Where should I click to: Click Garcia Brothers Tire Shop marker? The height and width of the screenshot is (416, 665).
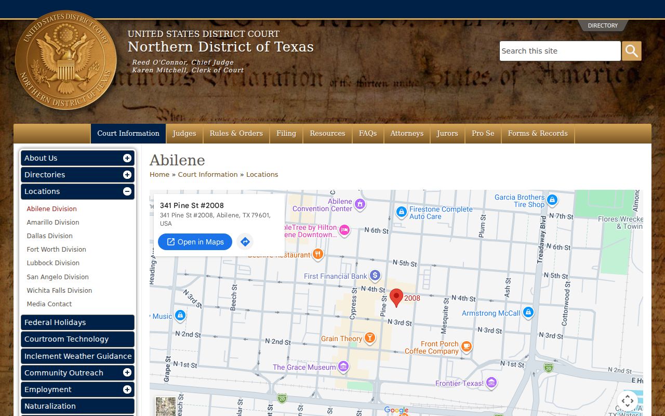point(552,200)
